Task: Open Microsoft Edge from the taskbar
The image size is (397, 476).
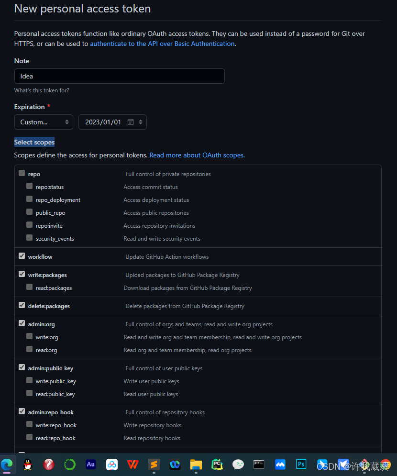Action: pos(7,464)
